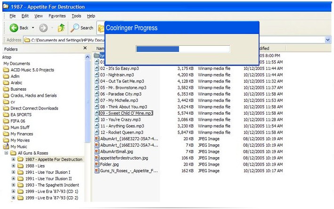This screenshot has height=209, width=334.
Task: Select Guns_N_Roses_-_Appetite_F... image file name
Action: [x=129, y=171]
